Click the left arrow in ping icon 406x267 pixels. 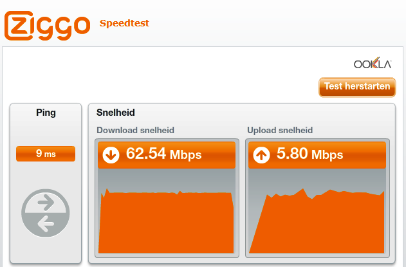46,223
